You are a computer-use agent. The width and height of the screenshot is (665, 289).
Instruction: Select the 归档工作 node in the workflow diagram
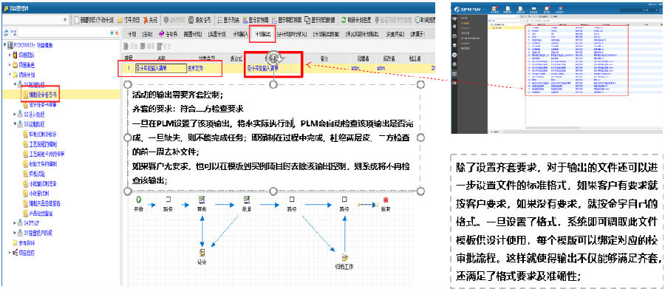click(344, 257)
